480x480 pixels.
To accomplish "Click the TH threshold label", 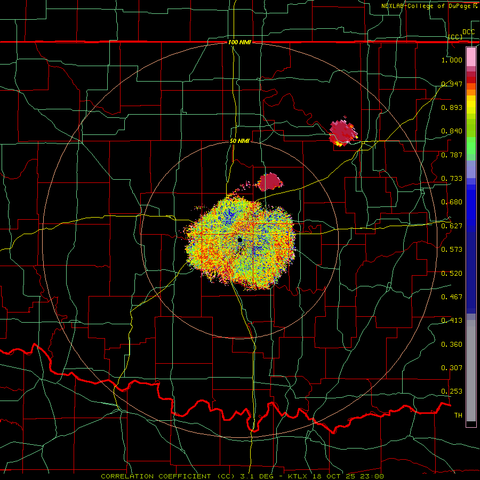I will (458, 415).
